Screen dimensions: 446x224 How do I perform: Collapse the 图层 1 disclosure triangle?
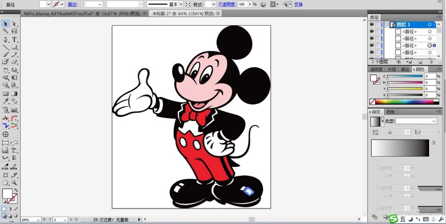pyautogui.click(x=387, y=24)
